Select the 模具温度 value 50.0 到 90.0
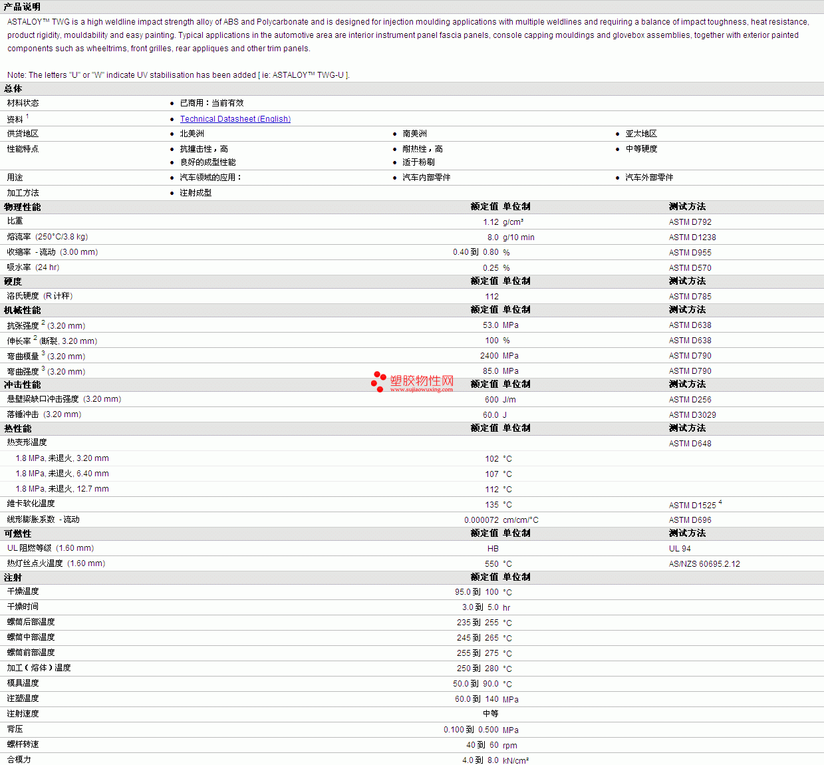This screenshot has width=824, height=765. point(476,684)
